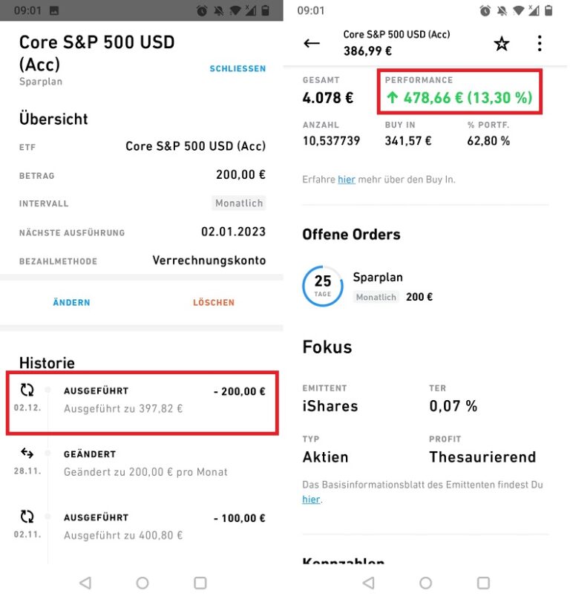Open 'hier' link for Basisinformationsblatt
570x602 pixels.
point(310,500)
